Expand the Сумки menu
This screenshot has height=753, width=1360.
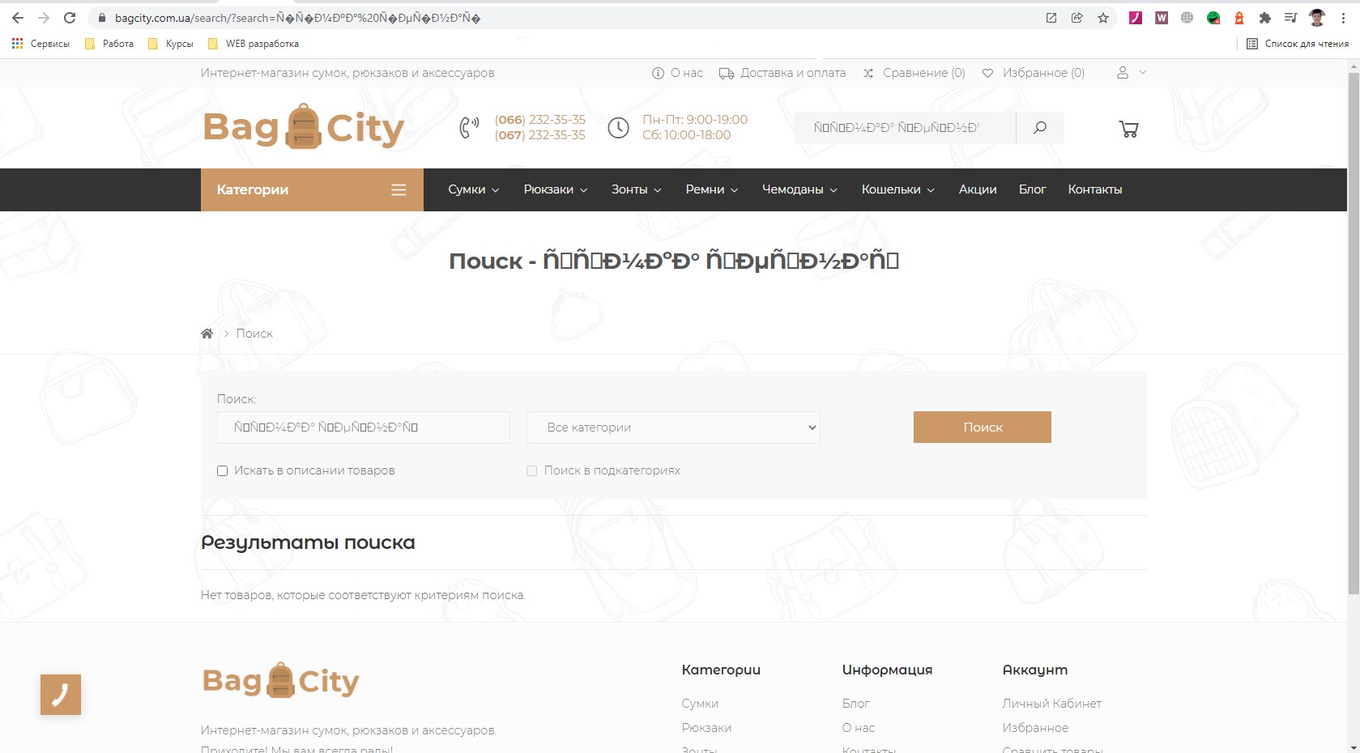point(474,189)
